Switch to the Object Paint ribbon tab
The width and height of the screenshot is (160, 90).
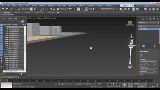point(39,12)
